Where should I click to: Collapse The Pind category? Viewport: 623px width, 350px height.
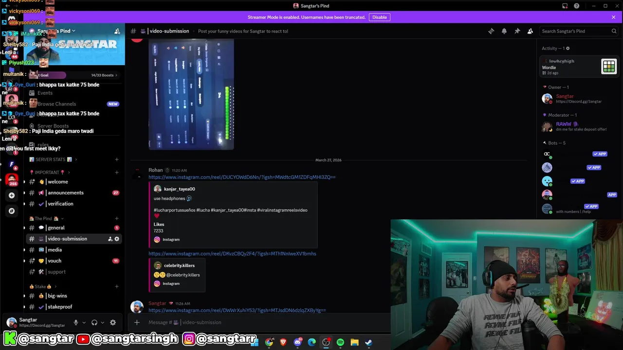coord(46,219)
